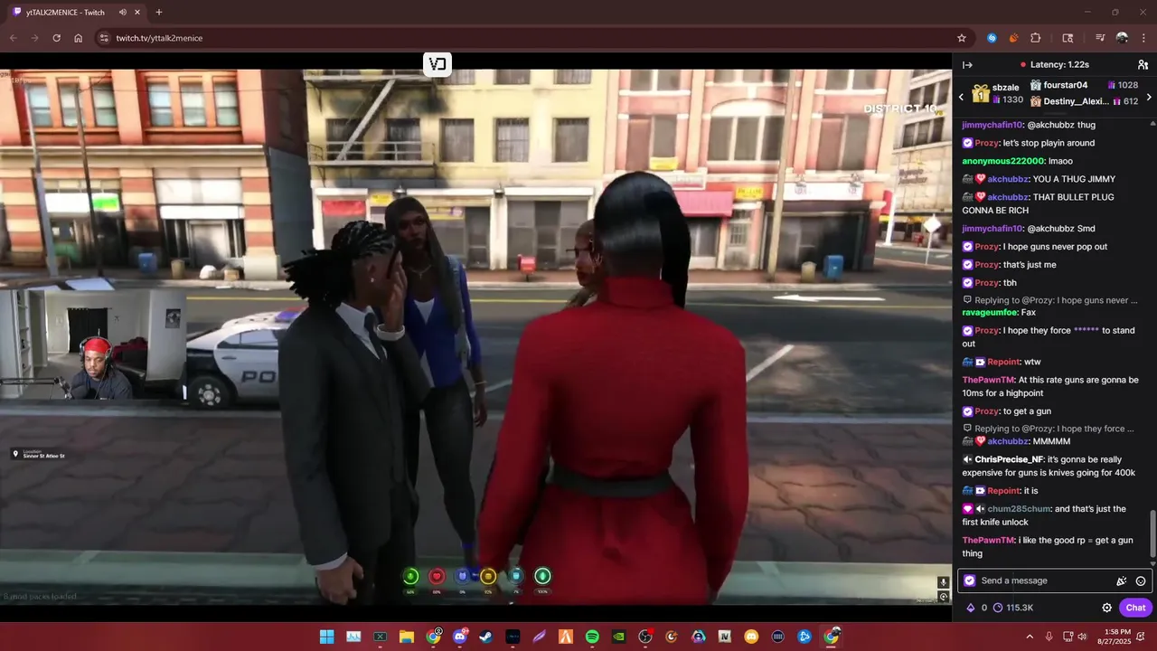Select the ytTALK2MENICE Twitch tab
1157x651 pixels.
[77, 12]
